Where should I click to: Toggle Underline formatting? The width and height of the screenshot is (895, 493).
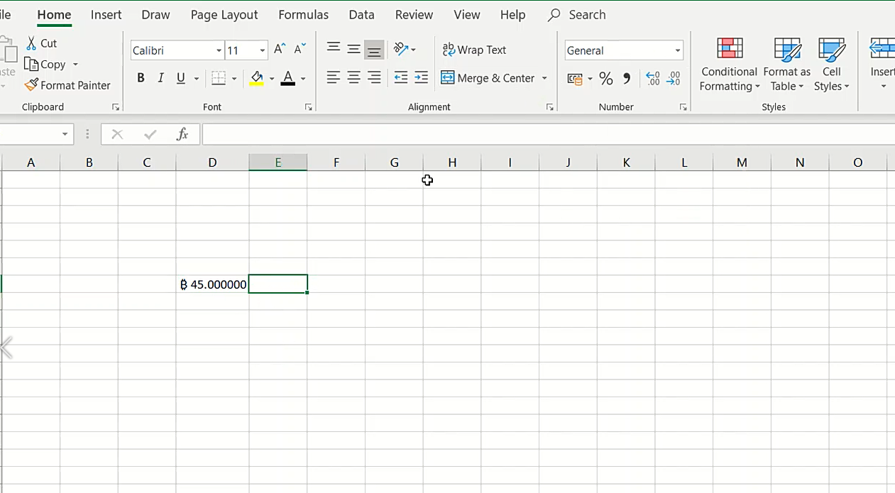pyautogui.click(x=181, y=79)
